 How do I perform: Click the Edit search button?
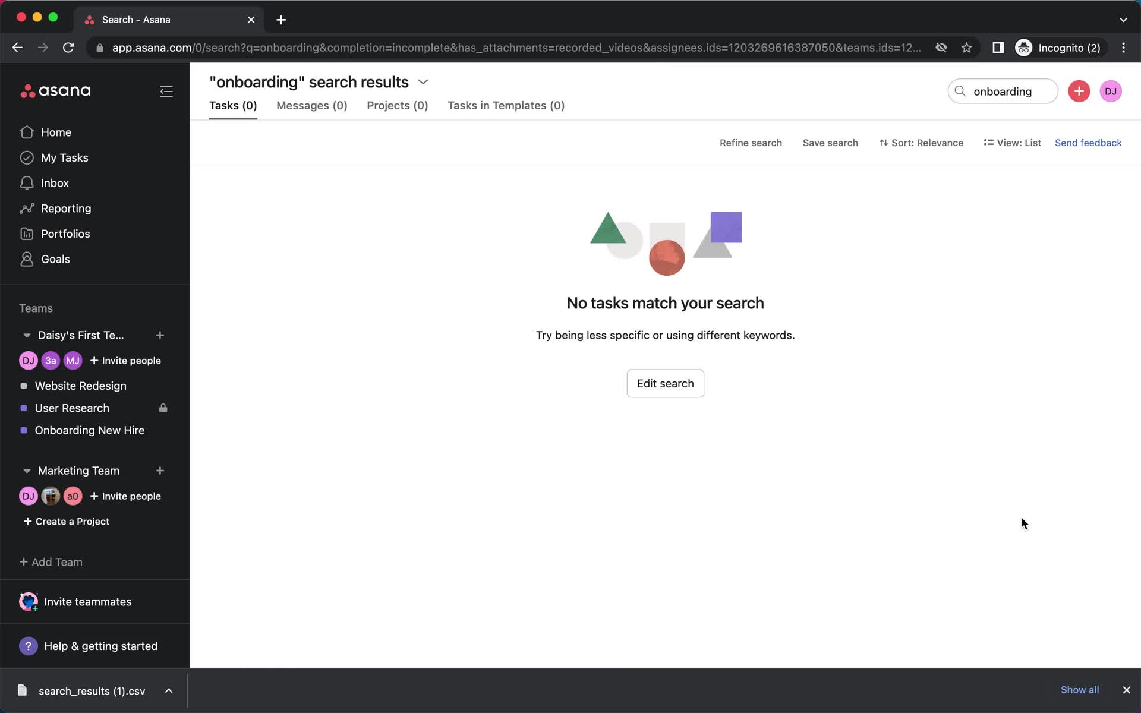tap(666, 383)
